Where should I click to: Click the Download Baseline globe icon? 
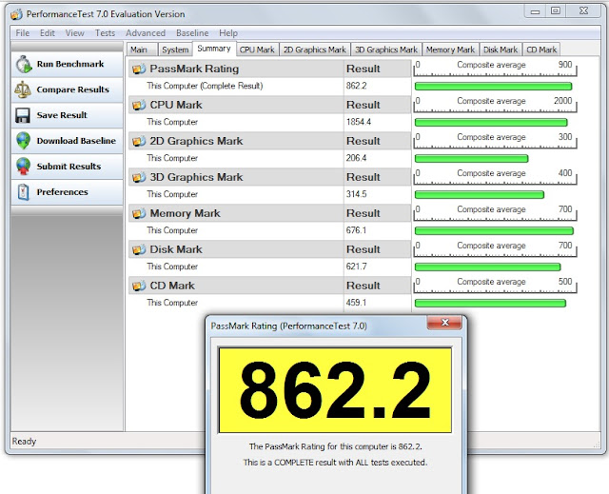23,141
